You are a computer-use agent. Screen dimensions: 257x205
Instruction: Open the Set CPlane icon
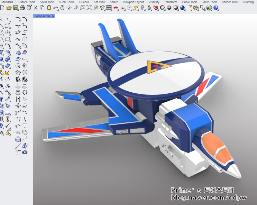coord(122,8)
